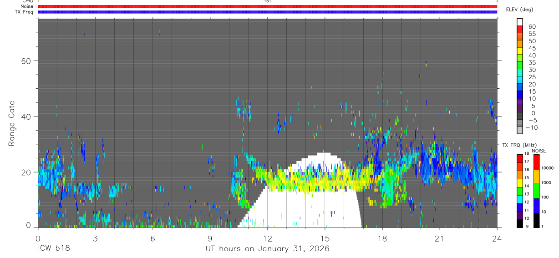Select the light gray bottom ELEV segment

point(520,130)
